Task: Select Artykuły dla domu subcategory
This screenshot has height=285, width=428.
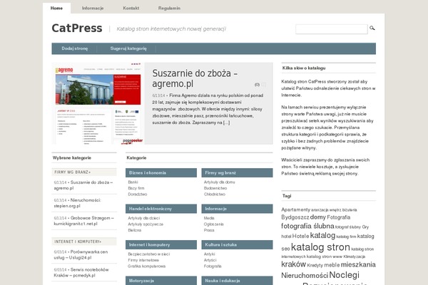Action: coord(219,182)
